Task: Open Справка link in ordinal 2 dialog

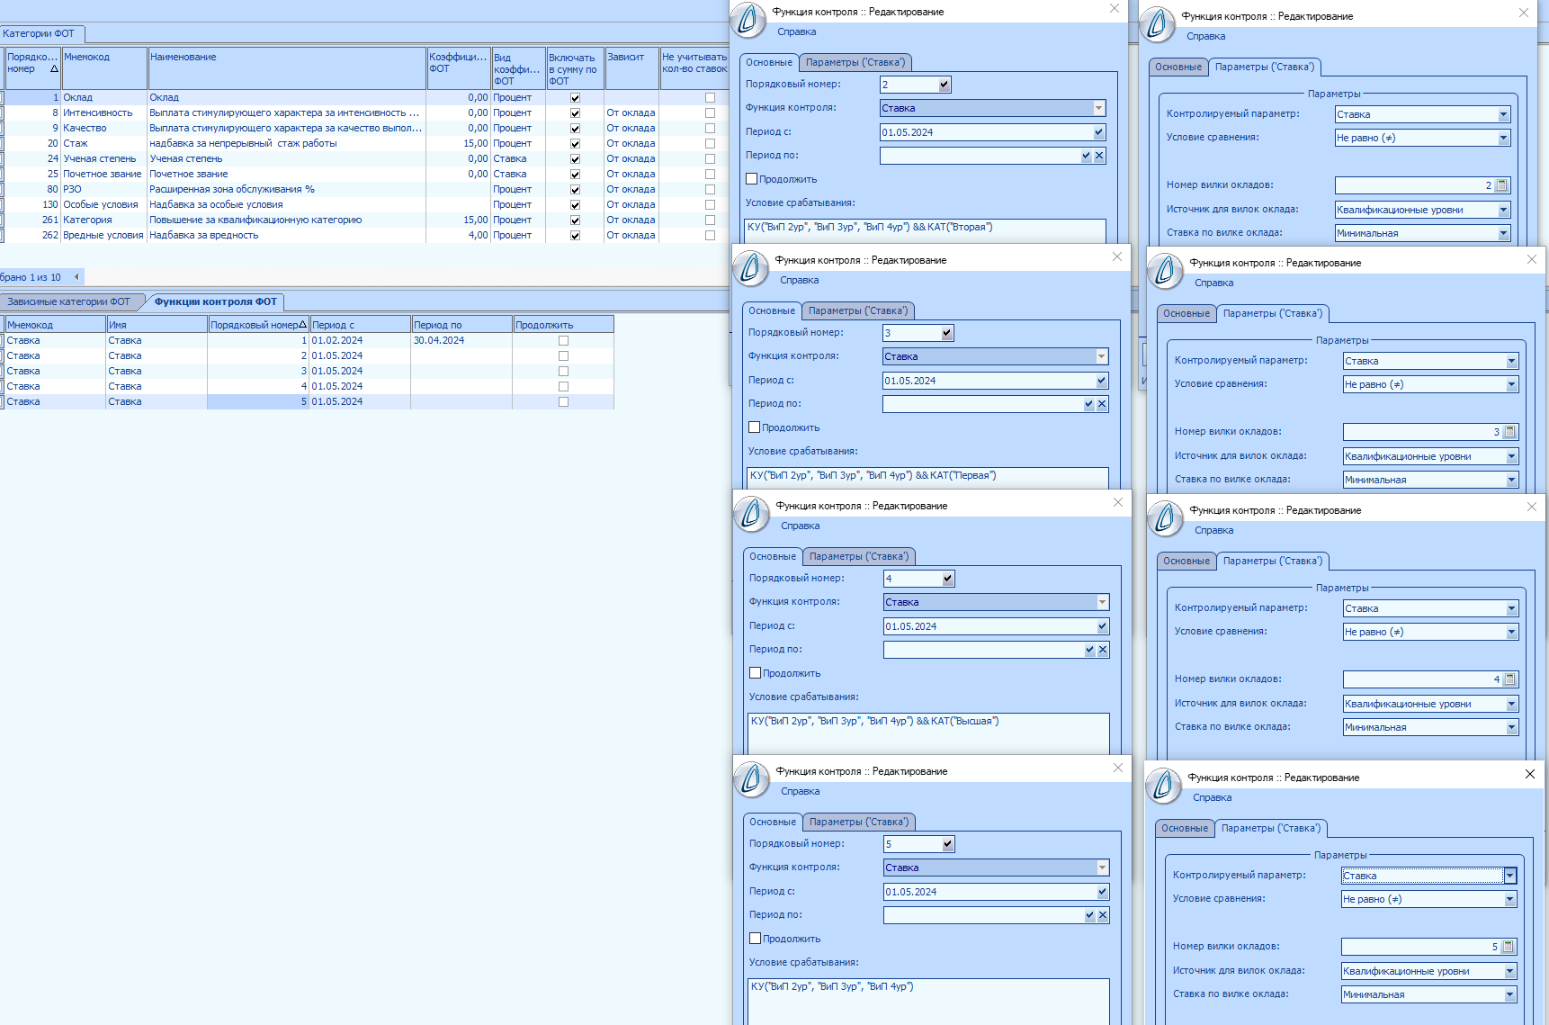Action: click(x=797, y=31)
